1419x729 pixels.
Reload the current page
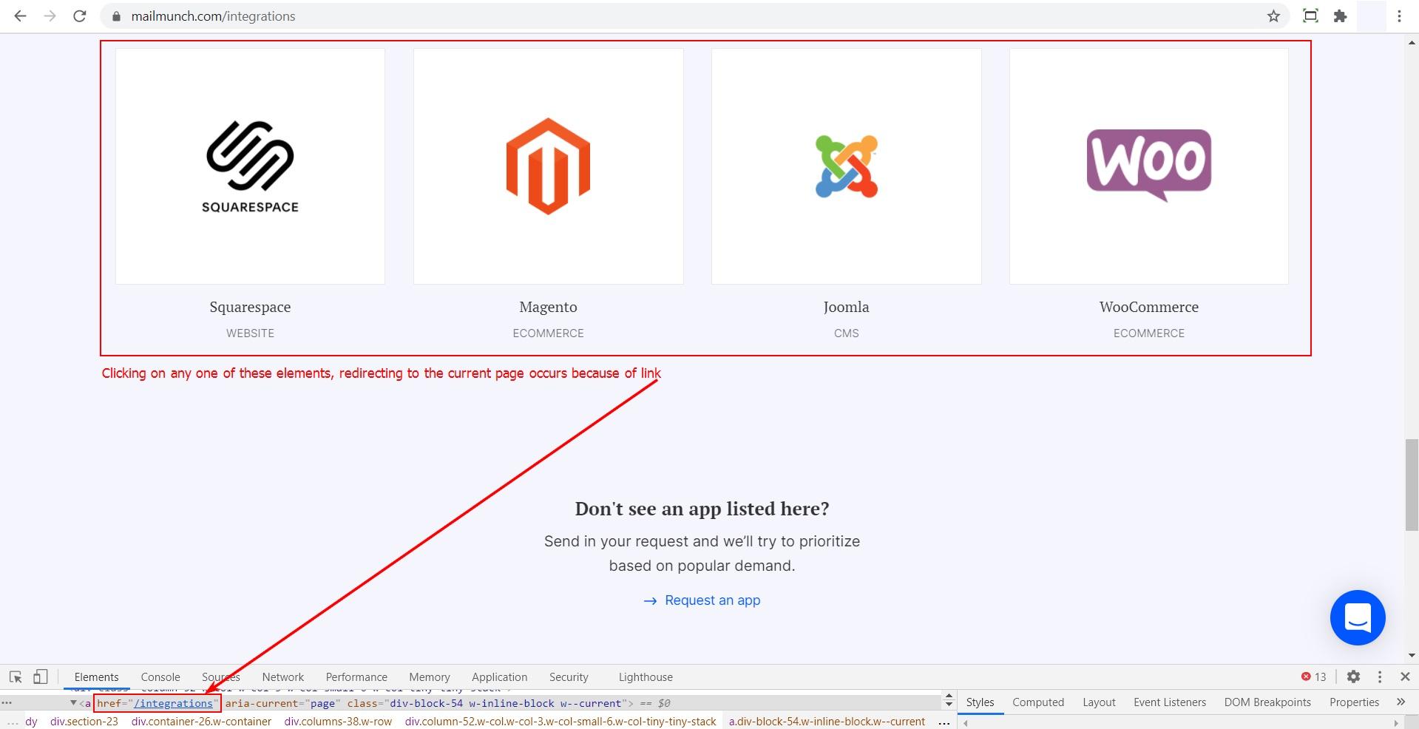(x=80, y=16)
